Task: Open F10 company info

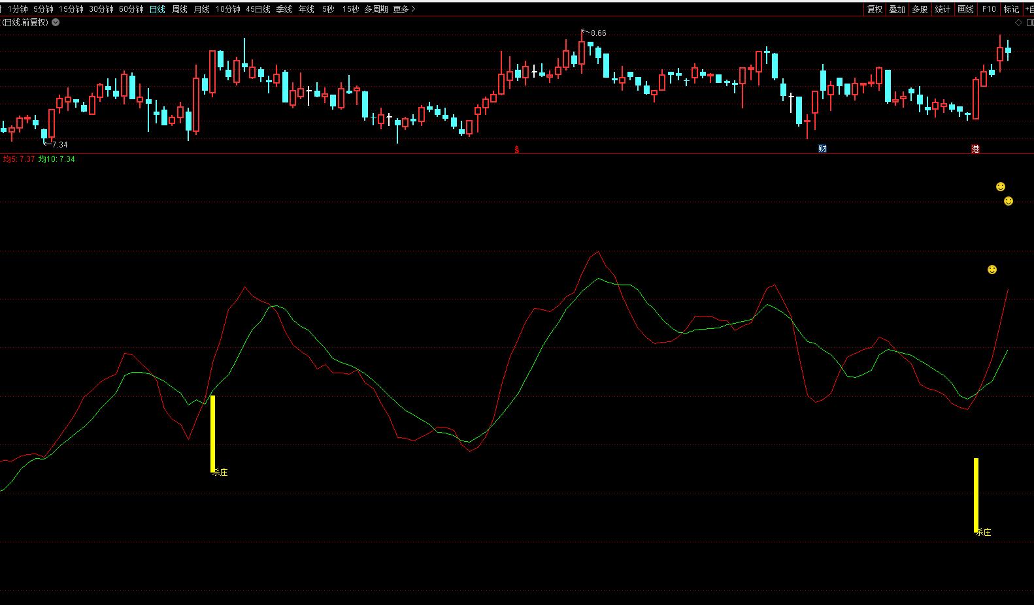Action: (x=989, y=9)
